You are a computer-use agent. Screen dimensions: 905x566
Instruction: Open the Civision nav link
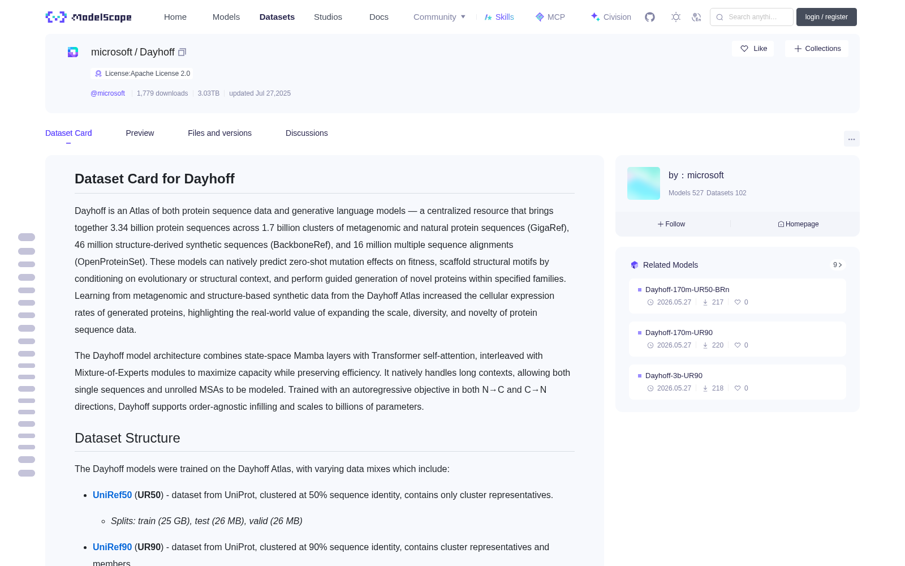tap(611, 17)
